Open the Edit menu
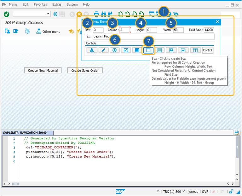 26,5
